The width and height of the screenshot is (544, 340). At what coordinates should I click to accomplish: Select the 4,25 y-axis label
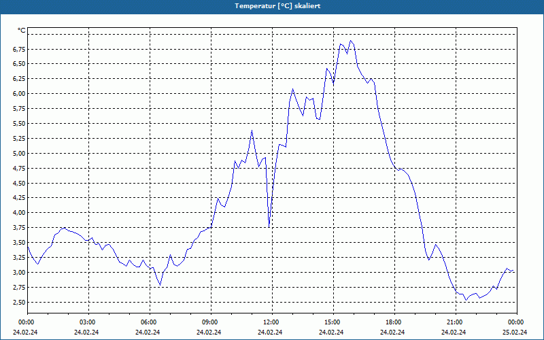tap(19, 198)
